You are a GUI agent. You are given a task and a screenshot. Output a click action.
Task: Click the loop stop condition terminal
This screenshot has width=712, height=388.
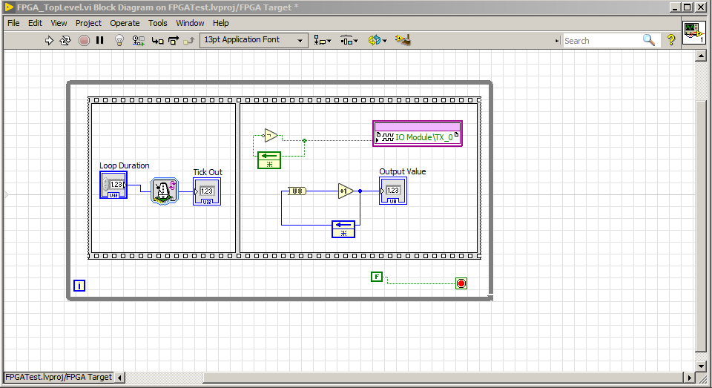(x=461, y=283)
